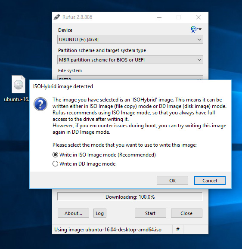Viewport: 242px width, 249px height.
Task: Click the 'Partition scheme and target system type' label
Action: coord(102,50)
